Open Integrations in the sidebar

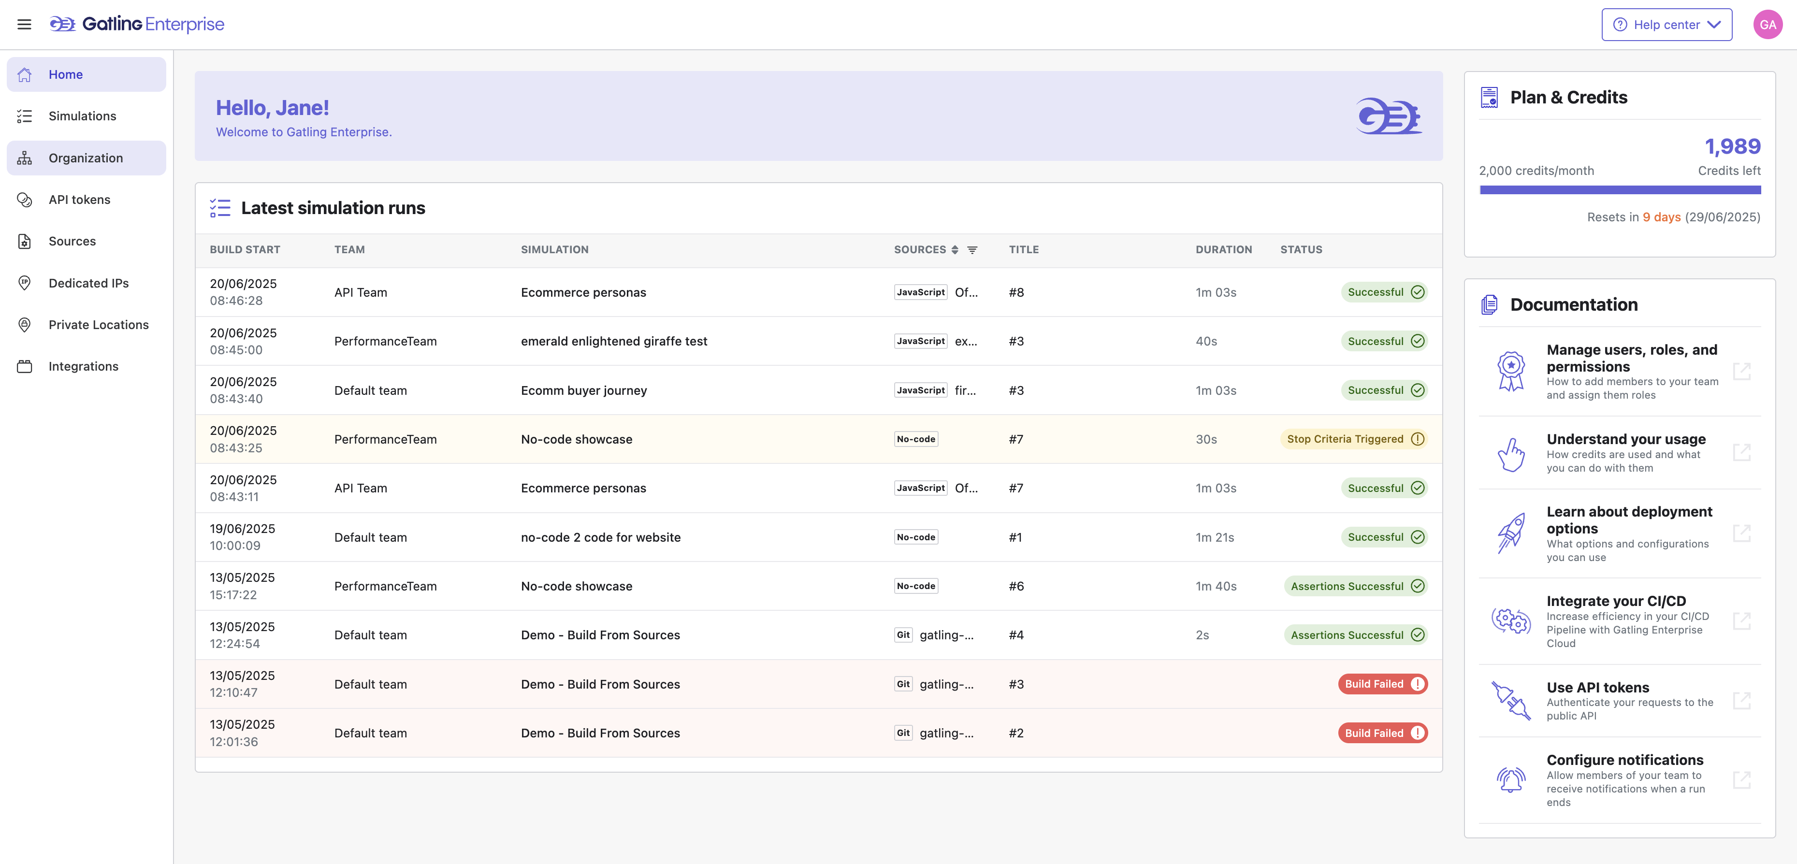(87, 367)
